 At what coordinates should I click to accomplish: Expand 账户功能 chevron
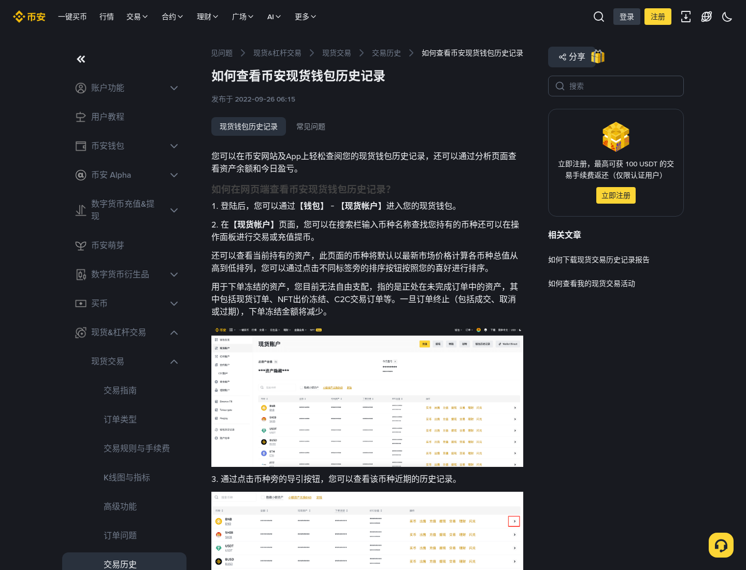pyautogui.click(x=174, y=88)
